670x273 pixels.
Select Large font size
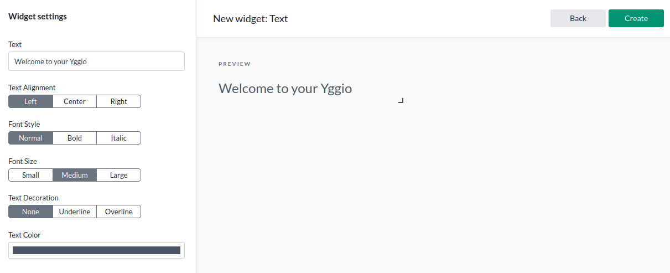click(x=118, y=175)
